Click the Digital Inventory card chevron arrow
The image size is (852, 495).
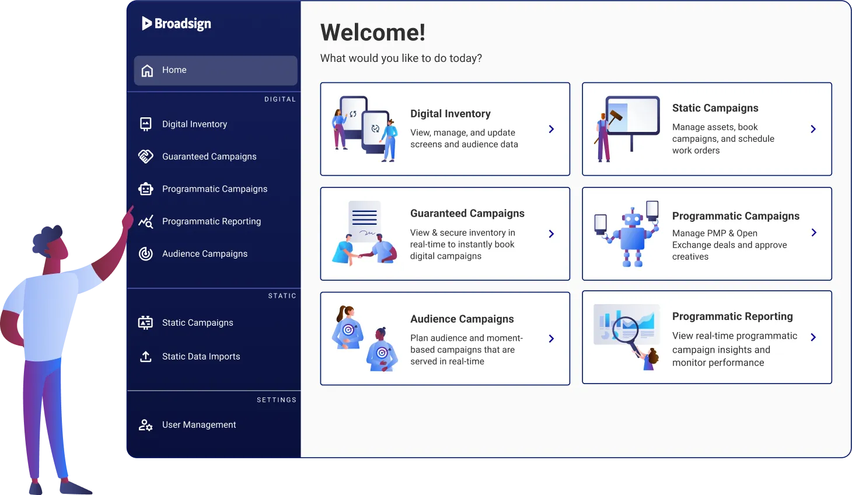pyautogui.click(x=551, y=129)
